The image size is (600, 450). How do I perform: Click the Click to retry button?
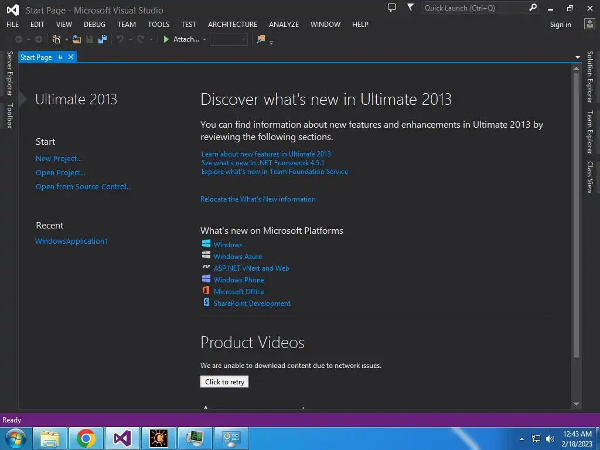pos(224,382)
